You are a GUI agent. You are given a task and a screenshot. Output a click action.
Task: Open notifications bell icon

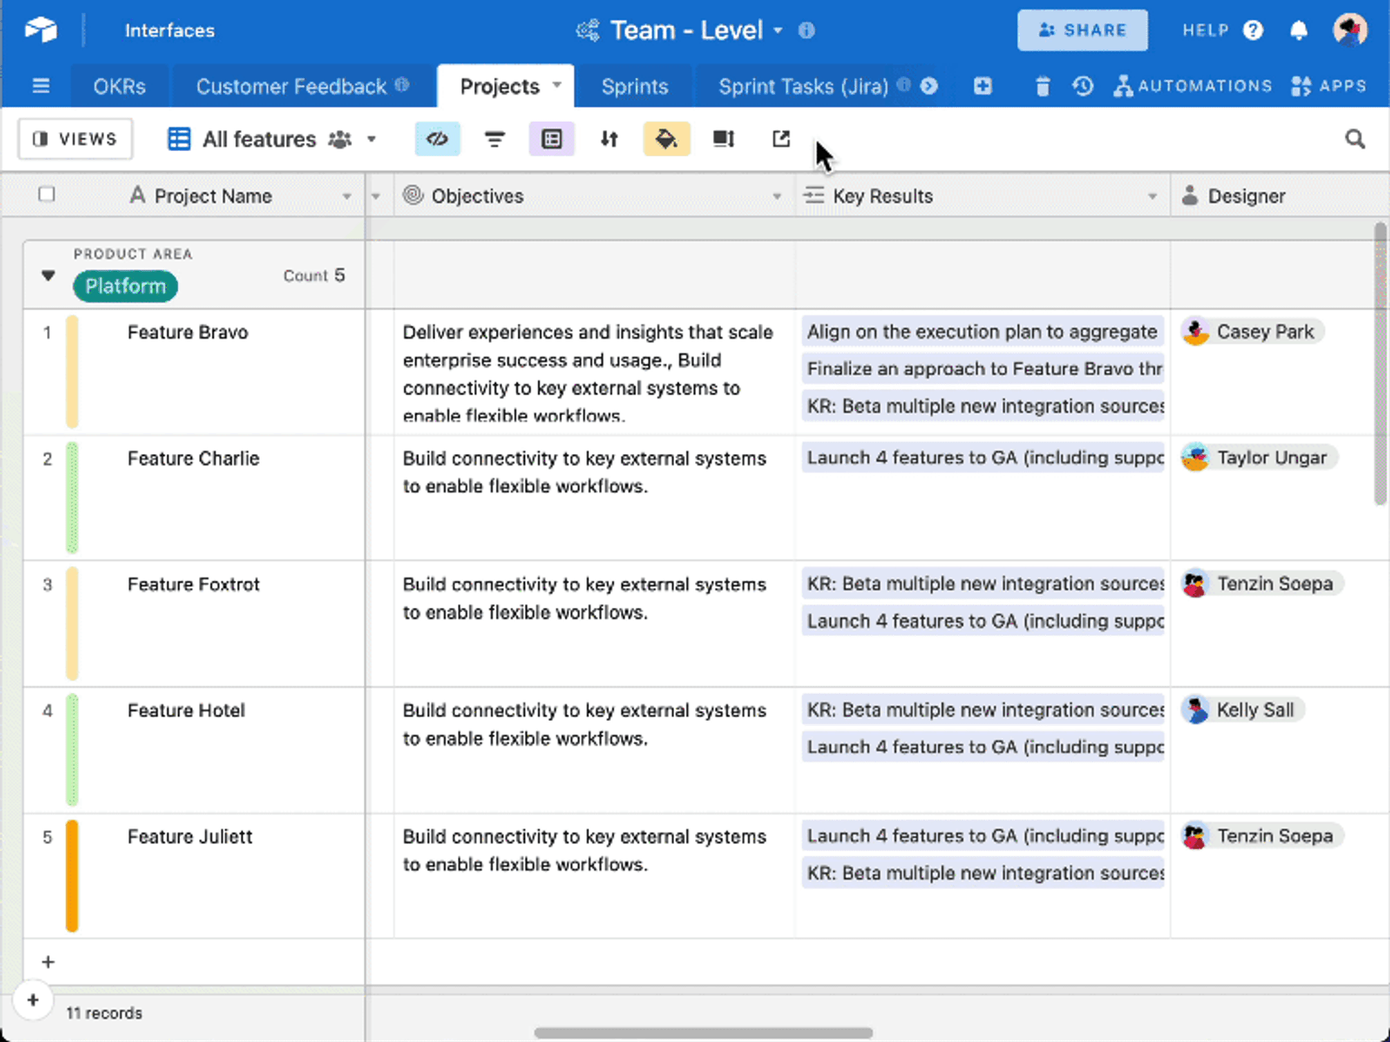(1299, 30)
